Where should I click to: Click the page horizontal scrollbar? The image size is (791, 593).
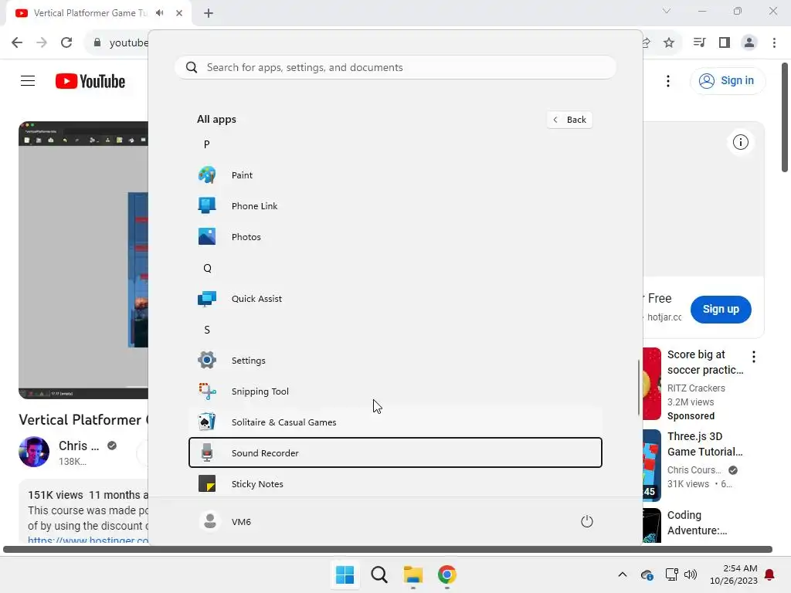388,549
